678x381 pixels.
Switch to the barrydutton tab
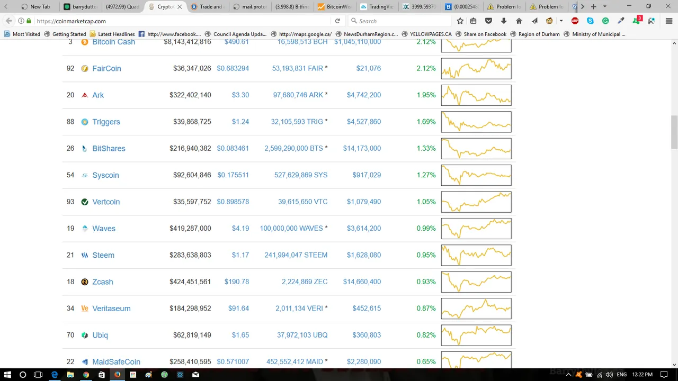(x=80, y=7)
